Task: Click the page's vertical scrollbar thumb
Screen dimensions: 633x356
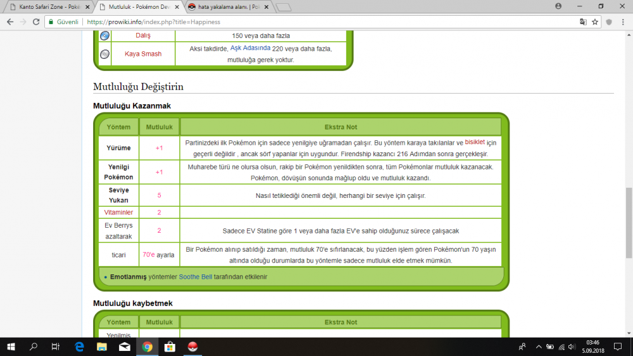Action: (629, 221)
